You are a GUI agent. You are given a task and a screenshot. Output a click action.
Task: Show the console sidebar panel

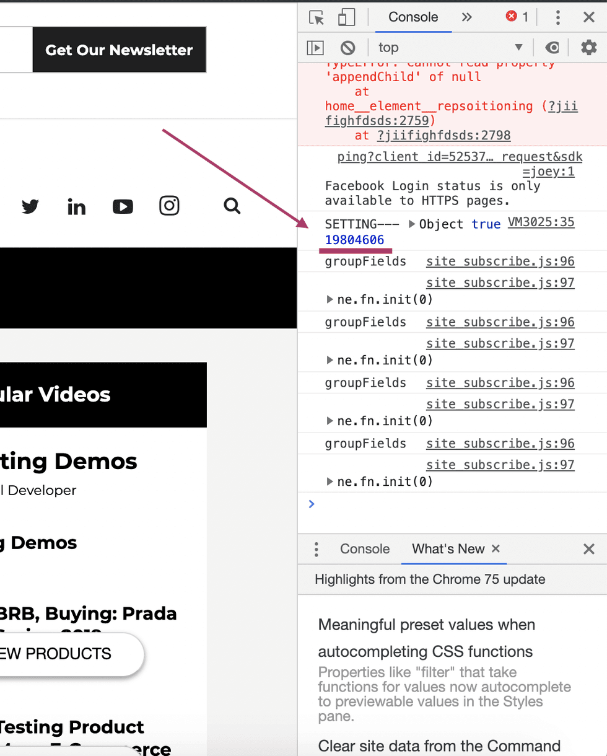point(315,48)
